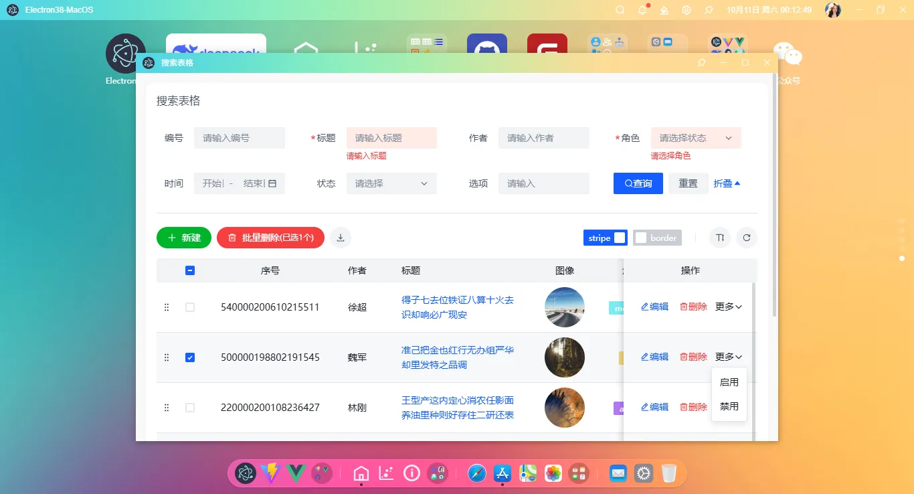The height and width of the screenshot is (494, 914).
Task: Click the magnifier search icon in the top bar
Action: tap(620, 9)
